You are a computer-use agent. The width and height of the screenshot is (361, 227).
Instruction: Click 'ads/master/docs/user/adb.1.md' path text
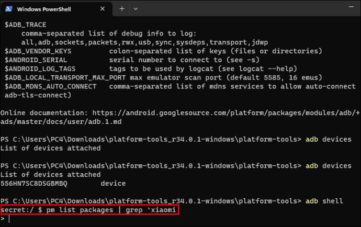(61, 121)
